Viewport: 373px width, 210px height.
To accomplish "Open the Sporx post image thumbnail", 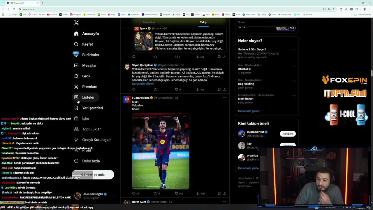I will pos(144,41).
